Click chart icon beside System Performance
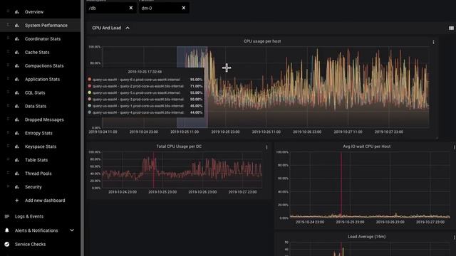 click(x=17, y=26)
